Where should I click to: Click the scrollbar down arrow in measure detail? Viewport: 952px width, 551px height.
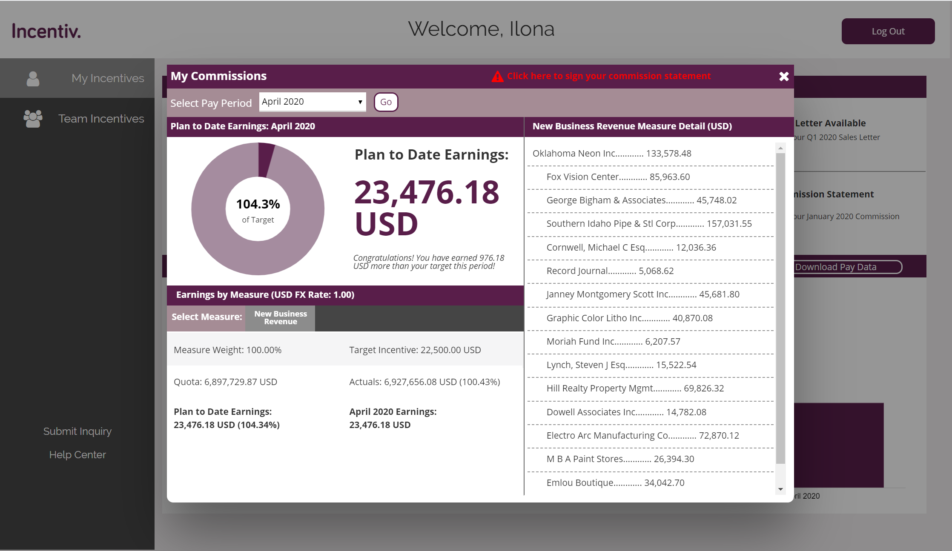pos(780,489)
